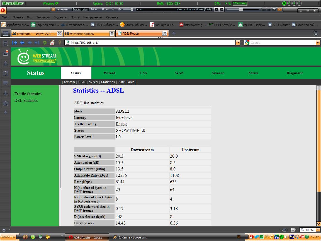Click the Google search input field

point(281,43)
